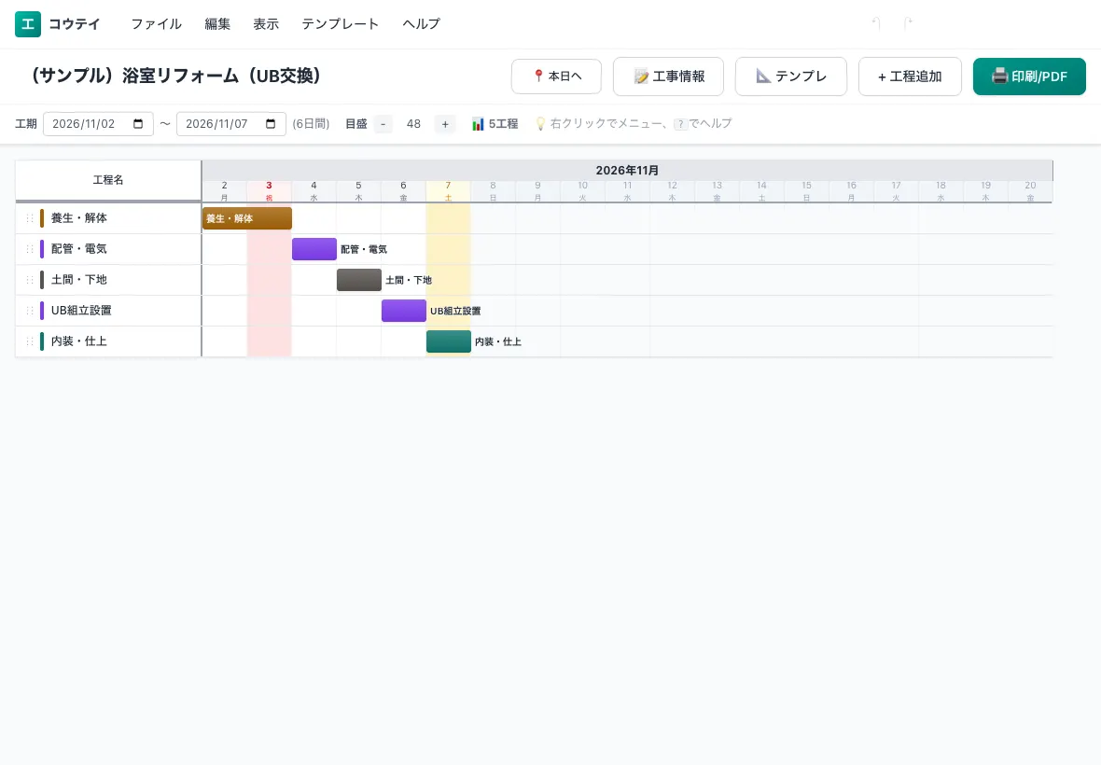
Task: Click the 5工程 bar chart icon
Action: click(478, 124)
